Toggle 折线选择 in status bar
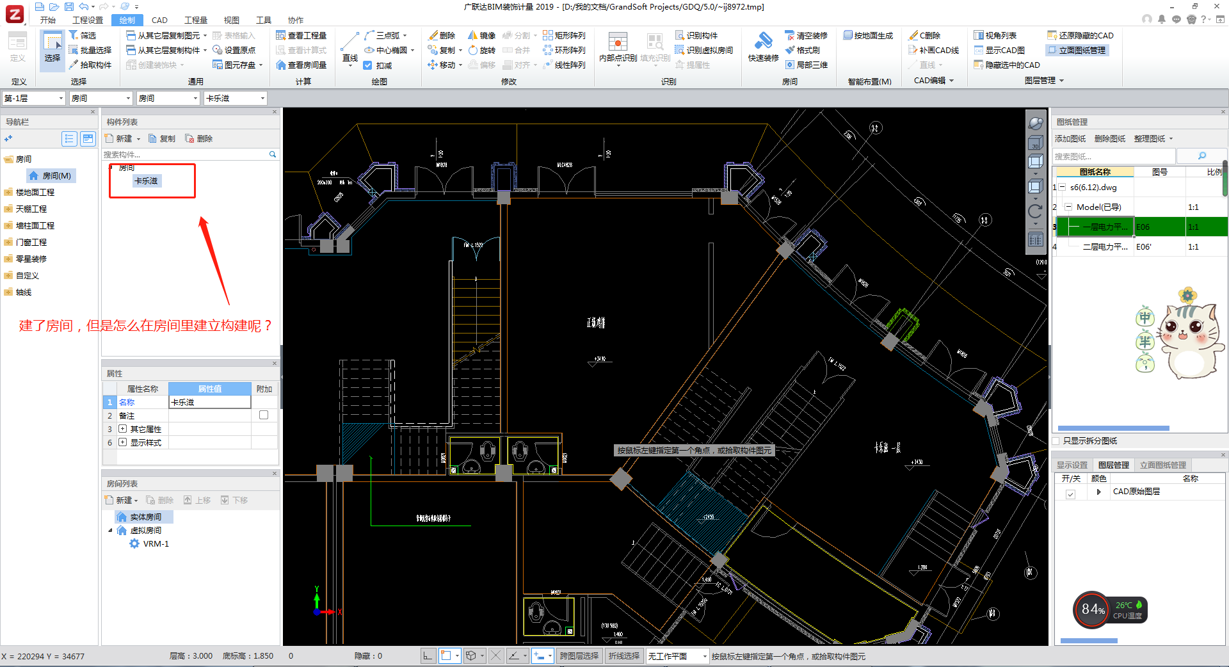The width and height of the screenshot is (1229, 667). click(x=624, y=656)
